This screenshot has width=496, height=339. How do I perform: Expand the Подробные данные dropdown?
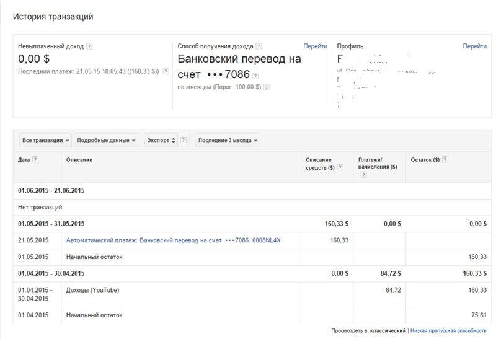point(106,141)
